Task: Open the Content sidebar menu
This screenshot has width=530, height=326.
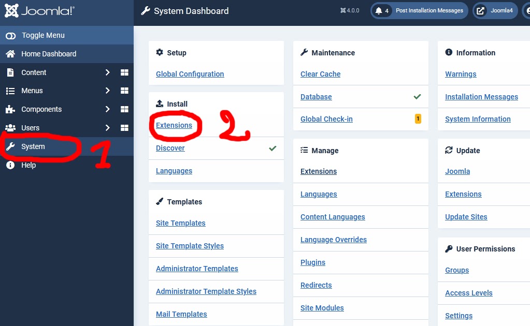Action: point(34,72)
